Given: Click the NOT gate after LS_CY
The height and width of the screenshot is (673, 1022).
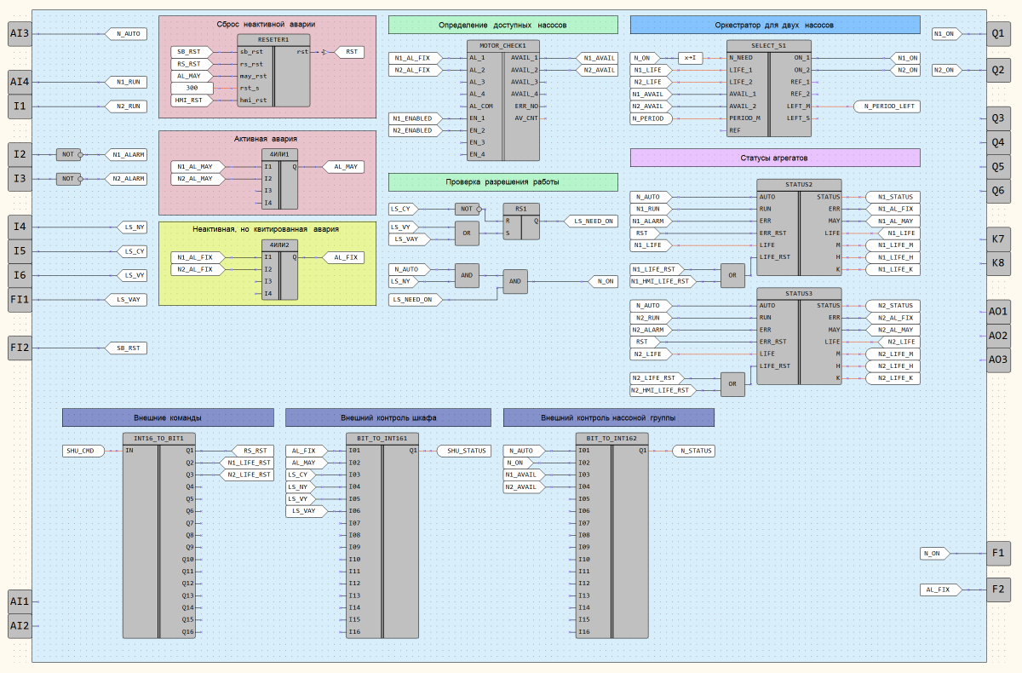Looking at the screenshot, I should tap(466, 208).
